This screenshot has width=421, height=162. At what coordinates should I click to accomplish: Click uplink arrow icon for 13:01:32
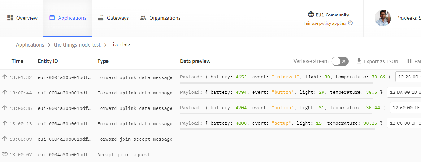pos(5,77)
